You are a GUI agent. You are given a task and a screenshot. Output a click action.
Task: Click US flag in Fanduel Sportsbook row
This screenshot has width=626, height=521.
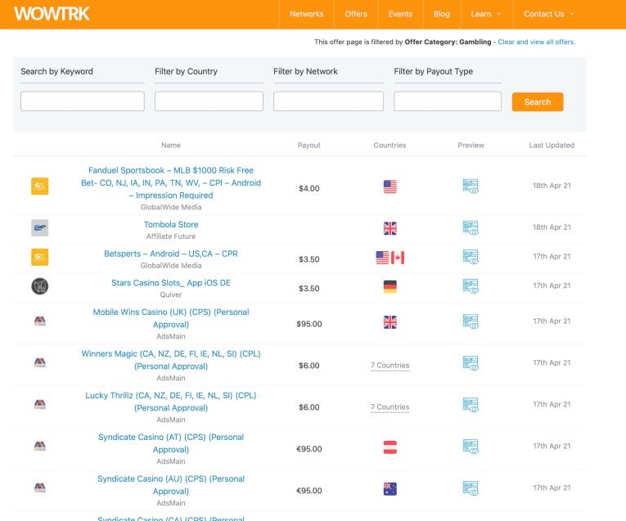tap(390, 186)
